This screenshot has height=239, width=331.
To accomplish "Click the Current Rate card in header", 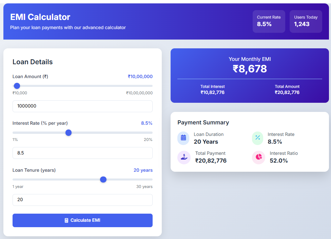I will tap(269, 21).
